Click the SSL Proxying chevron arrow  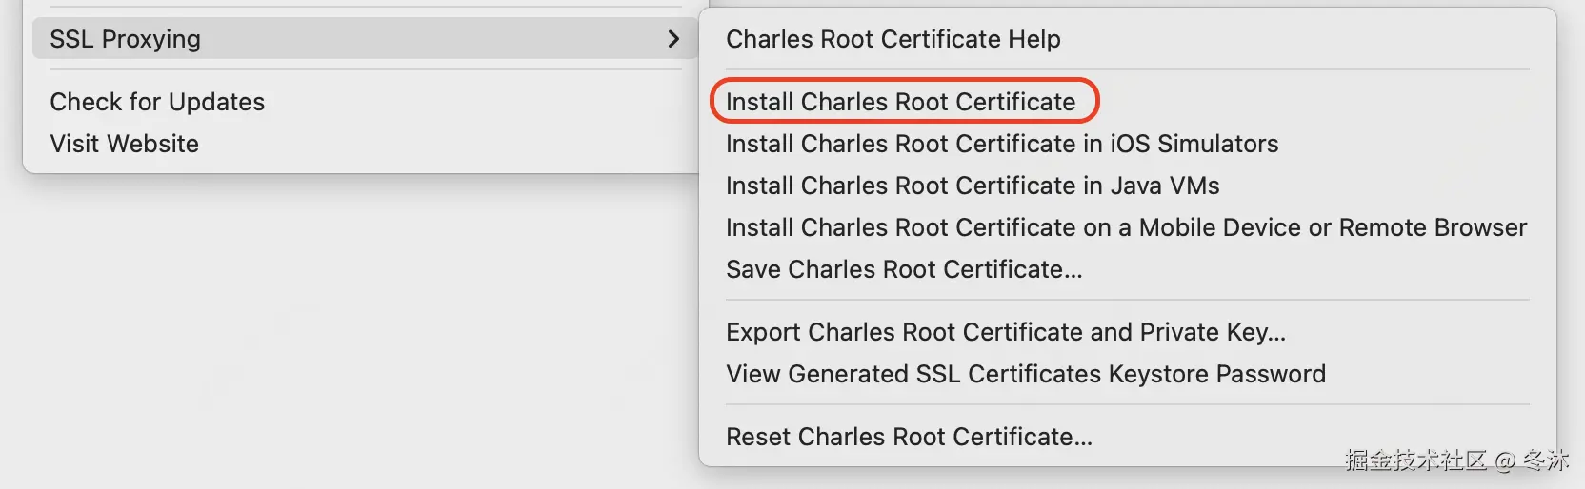(x=673, y=39)
